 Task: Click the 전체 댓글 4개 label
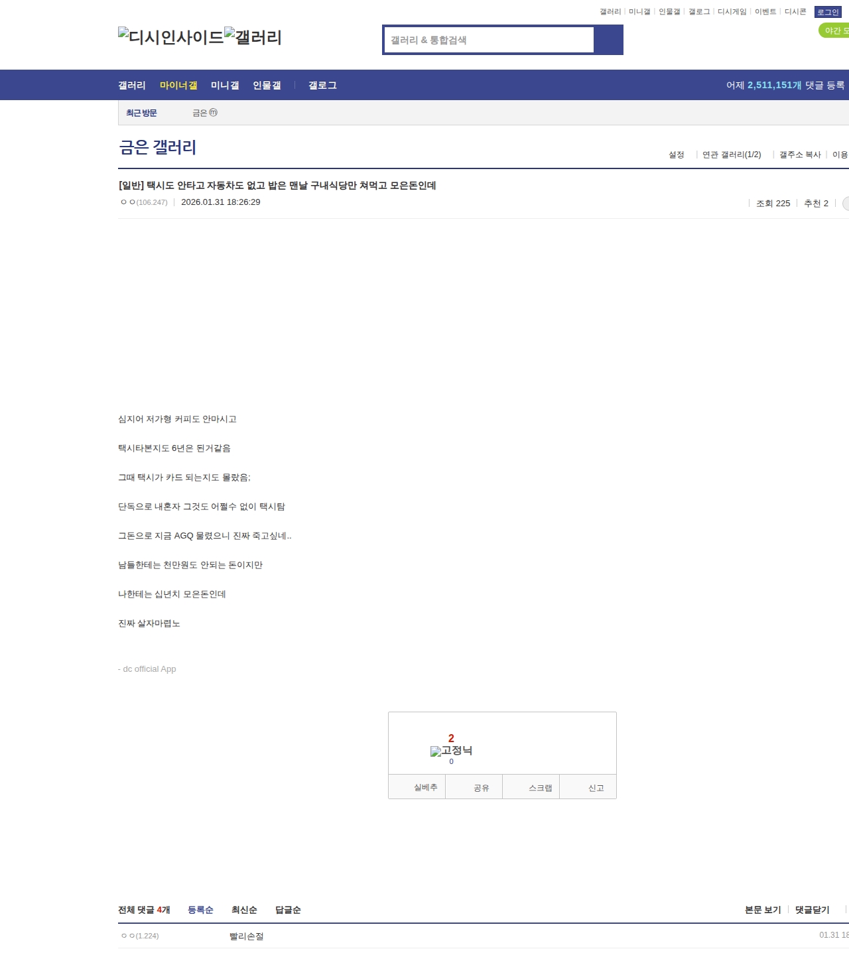click(x=144, y=910)
